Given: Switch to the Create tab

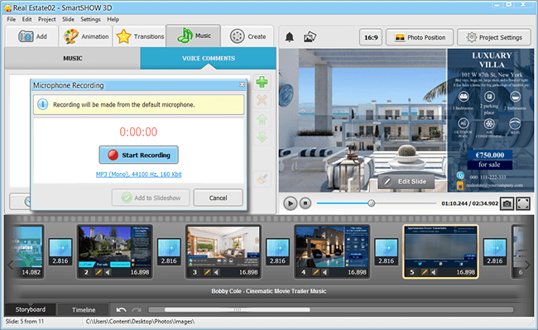Looking at the screenshot, I should (247, 36).
